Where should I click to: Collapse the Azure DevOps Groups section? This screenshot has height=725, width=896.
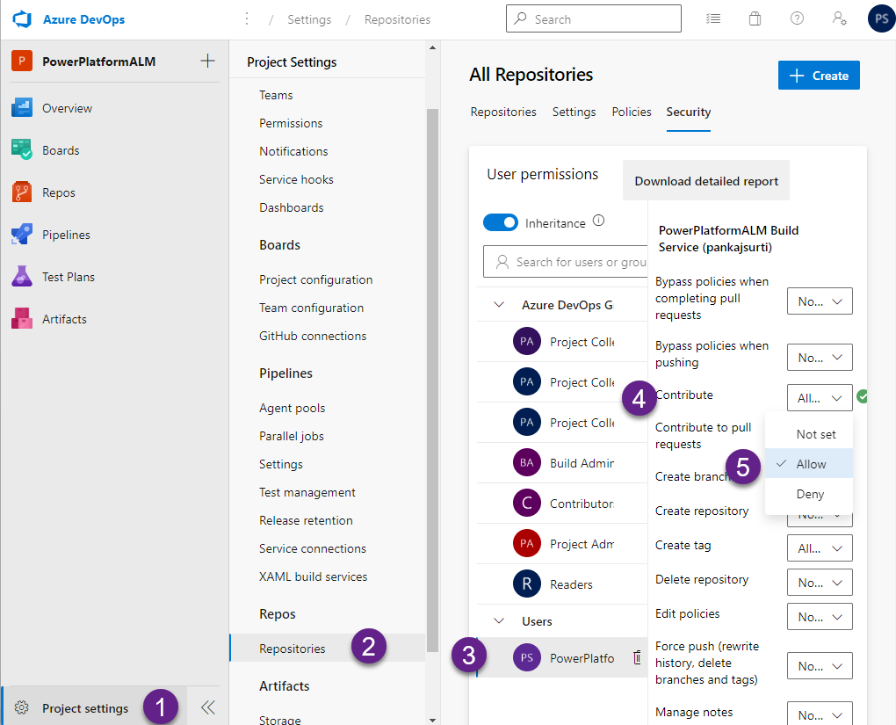(x=500, y=305)
